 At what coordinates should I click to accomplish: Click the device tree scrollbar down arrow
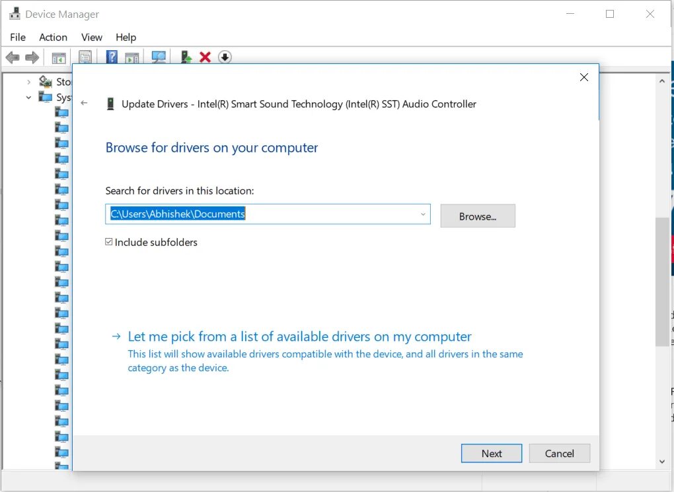pos(662,462)
